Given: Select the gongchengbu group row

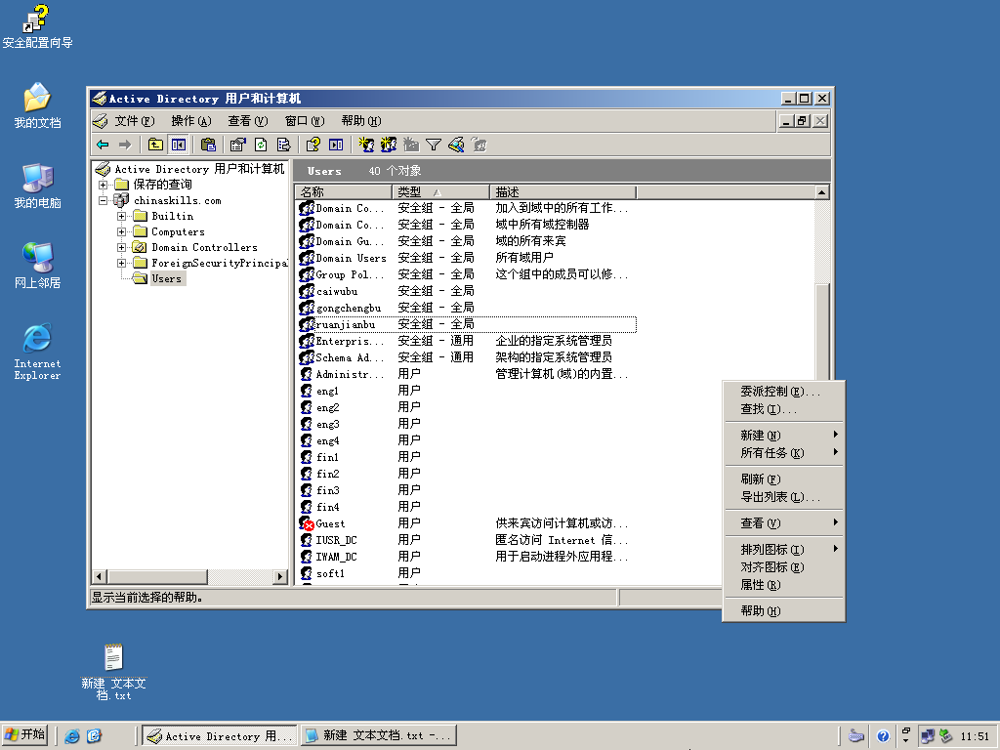Looking at the screenshot, I should coord(466,308).
